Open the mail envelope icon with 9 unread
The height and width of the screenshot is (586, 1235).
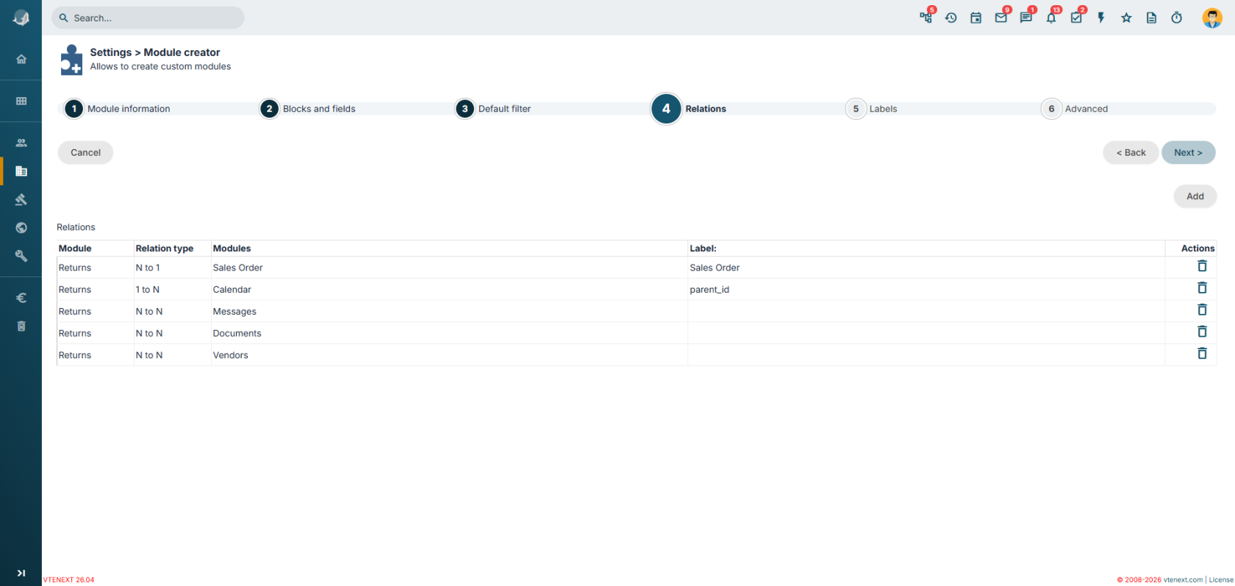1001,18
